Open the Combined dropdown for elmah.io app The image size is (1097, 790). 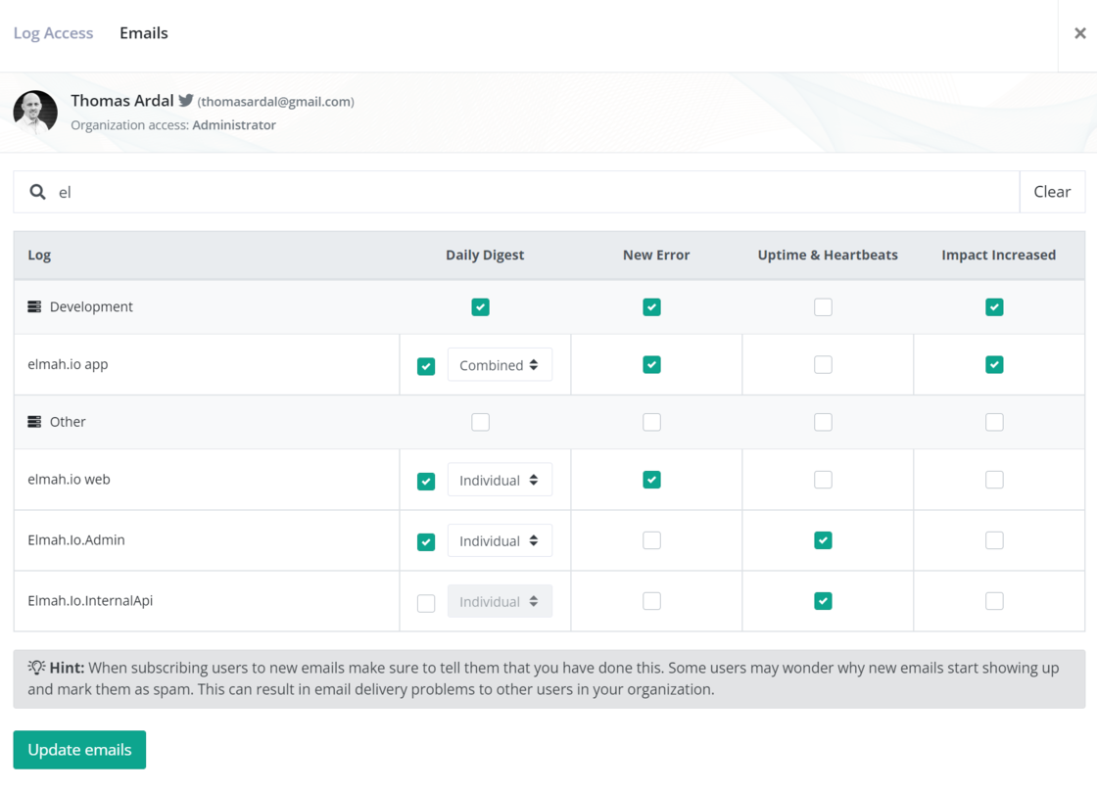click(x=500, y=365)
